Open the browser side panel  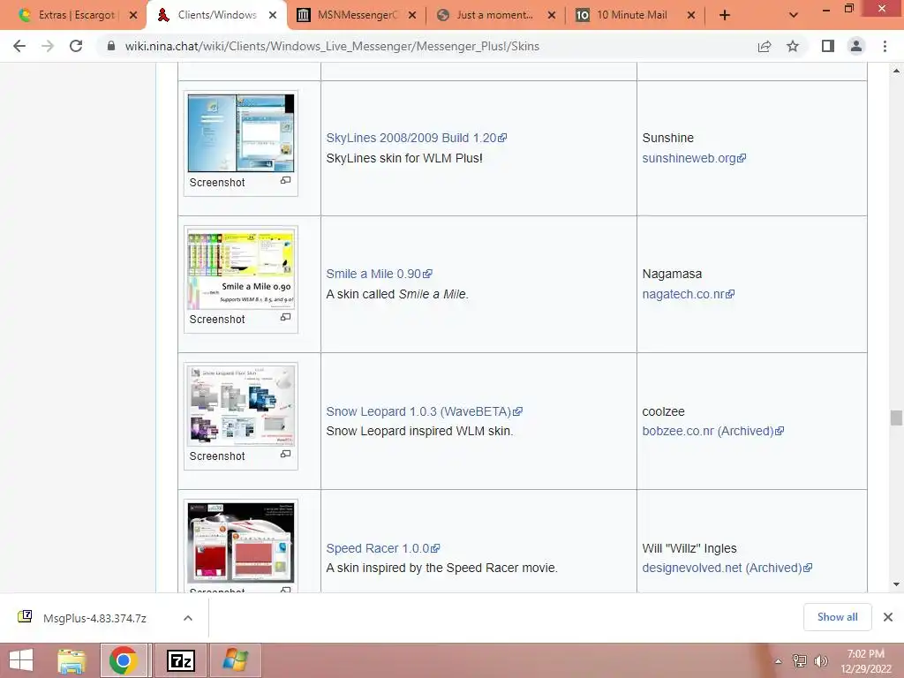pyautogui.click(x=828, y=46)
